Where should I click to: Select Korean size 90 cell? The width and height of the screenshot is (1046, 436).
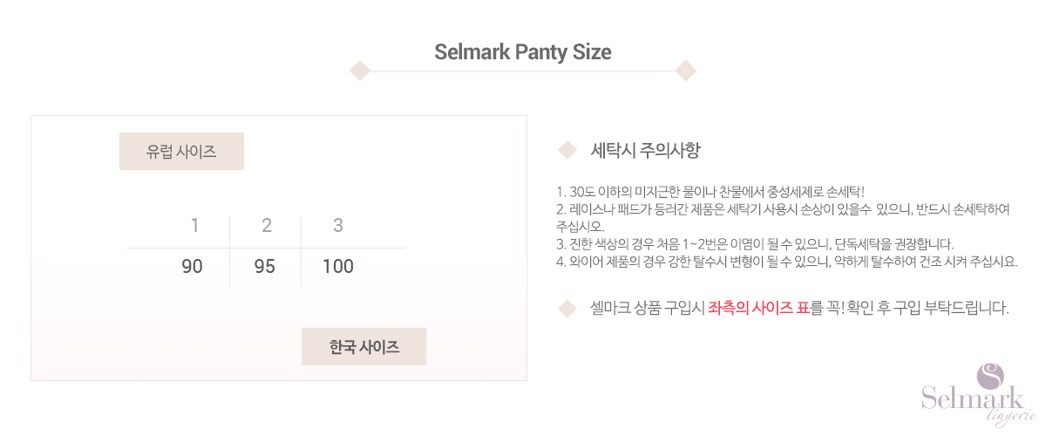click(x=192, y=267)
